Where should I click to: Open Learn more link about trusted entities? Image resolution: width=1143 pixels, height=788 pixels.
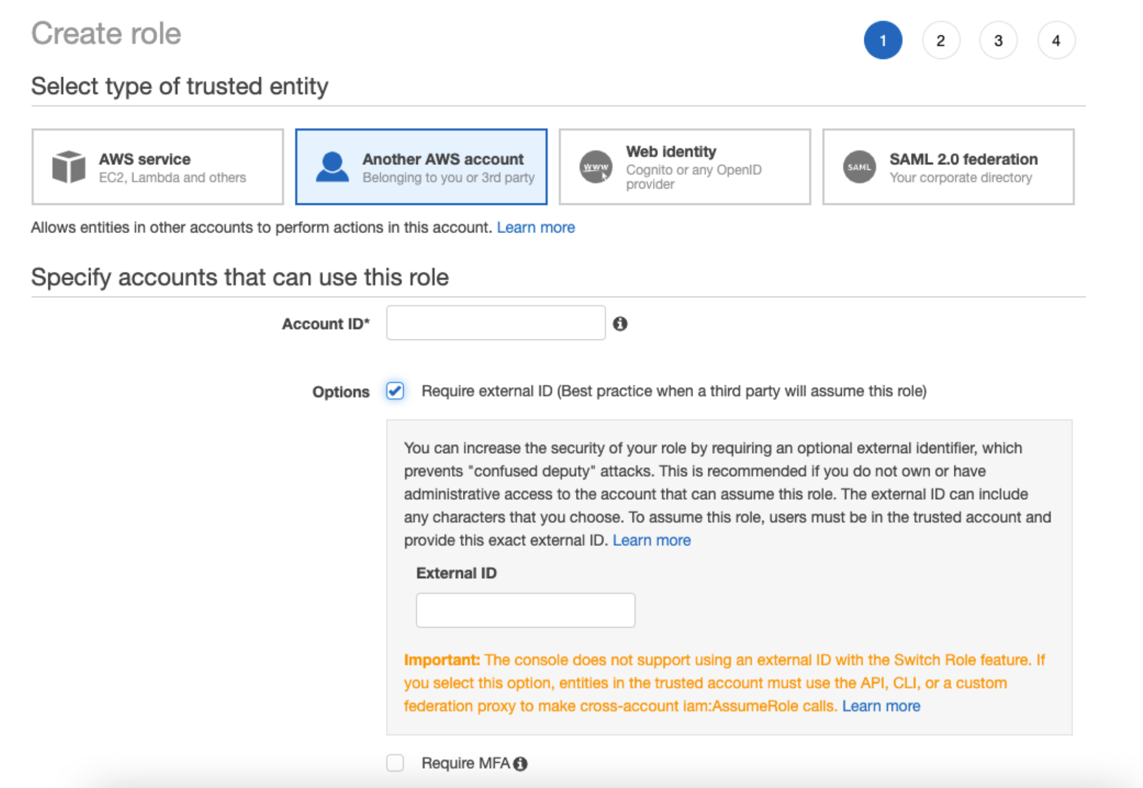coord(535,227)
